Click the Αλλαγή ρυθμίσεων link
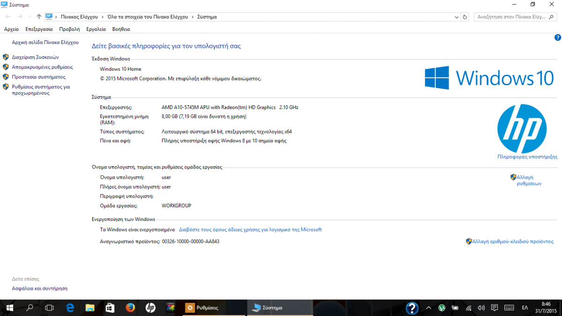562x316 pixels. [529, 180]
